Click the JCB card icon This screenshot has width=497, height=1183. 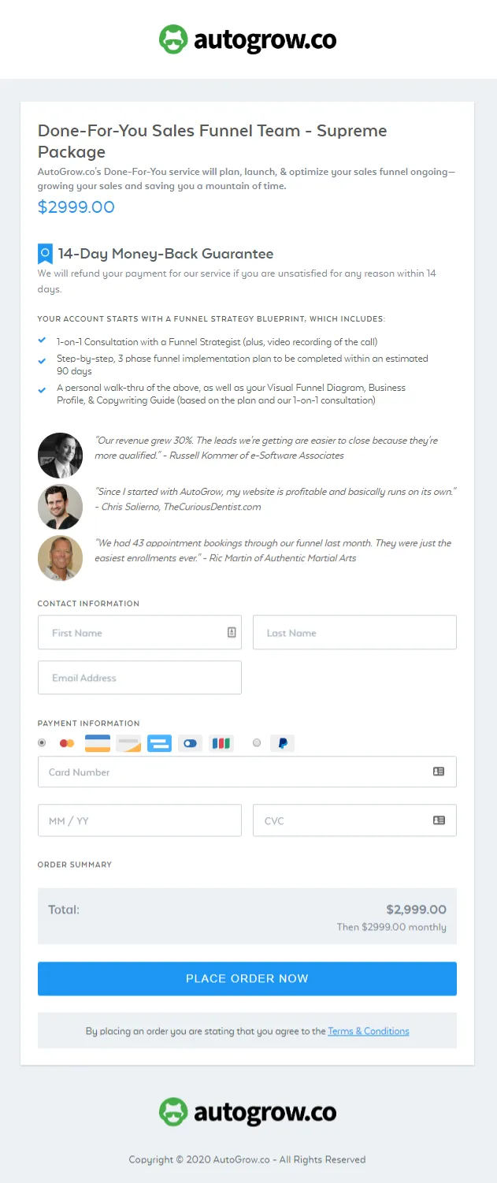221,742
